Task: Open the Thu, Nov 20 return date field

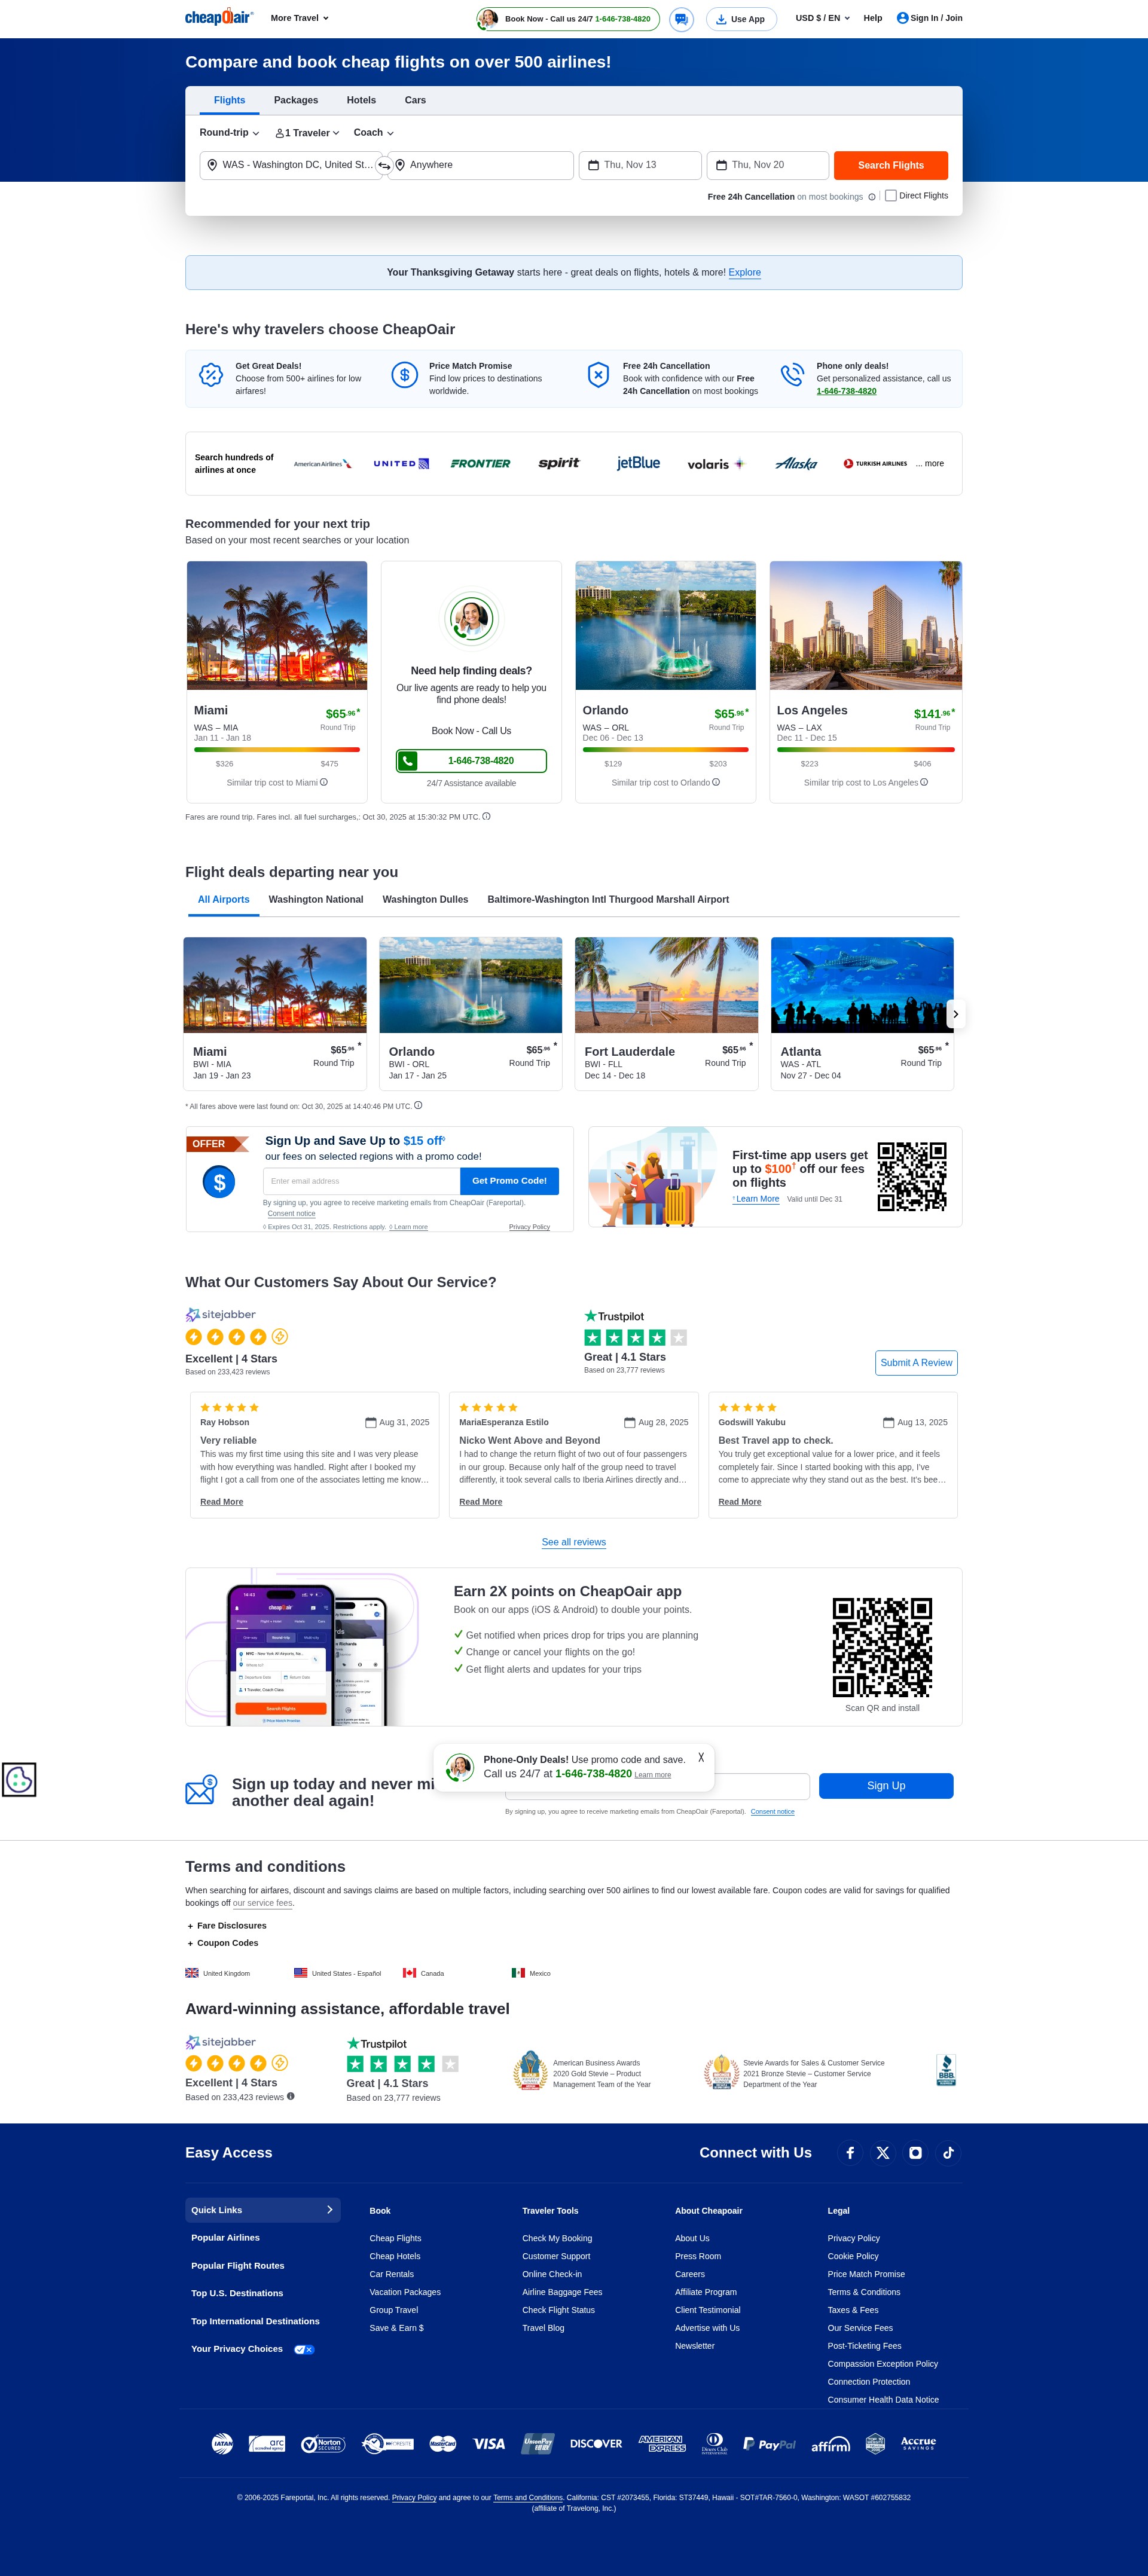Action: (x=768, y=165)
